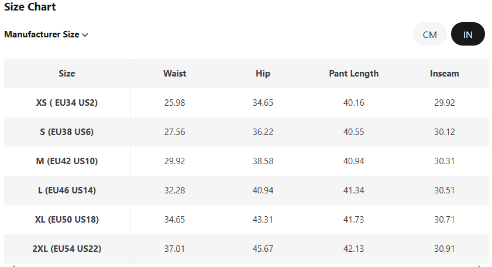Select the IN unit toggle
The width and height of the screenshot is (492, 267).
point(467,34)
